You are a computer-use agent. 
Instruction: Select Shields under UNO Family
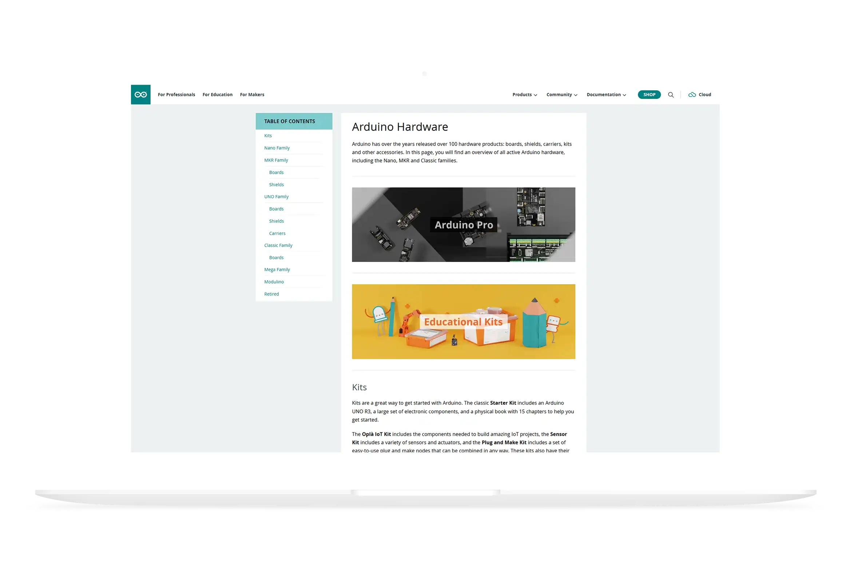click(x=276, y=221)
